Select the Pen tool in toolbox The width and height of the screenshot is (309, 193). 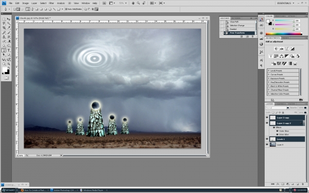tap(4, 50)
